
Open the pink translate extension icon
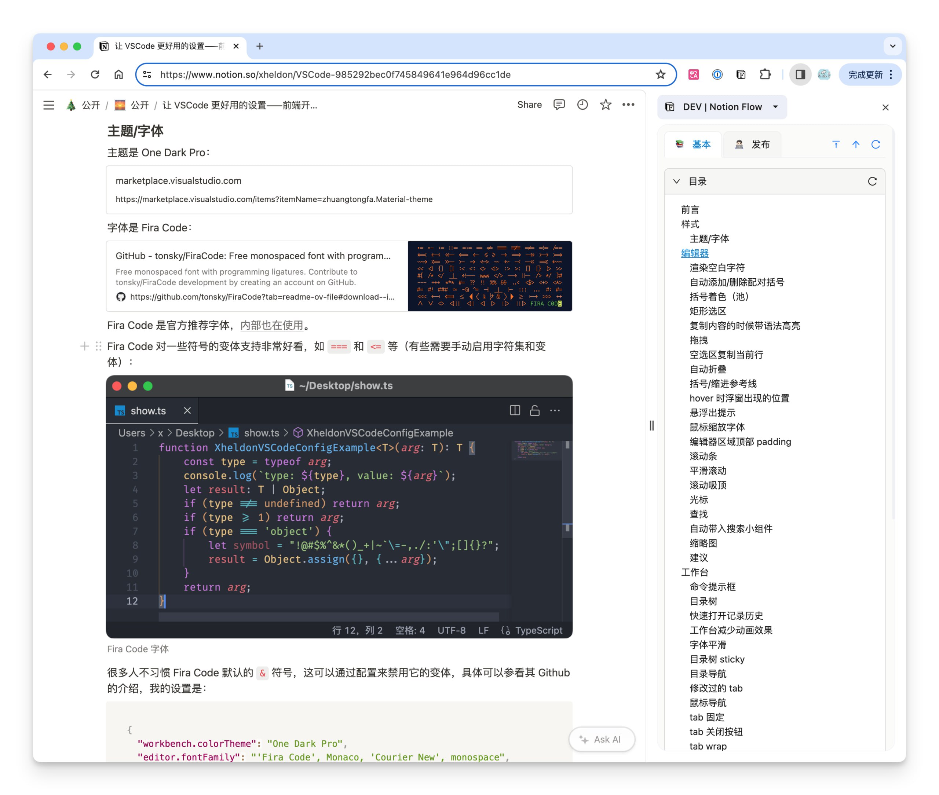click(x=693, y=75)
